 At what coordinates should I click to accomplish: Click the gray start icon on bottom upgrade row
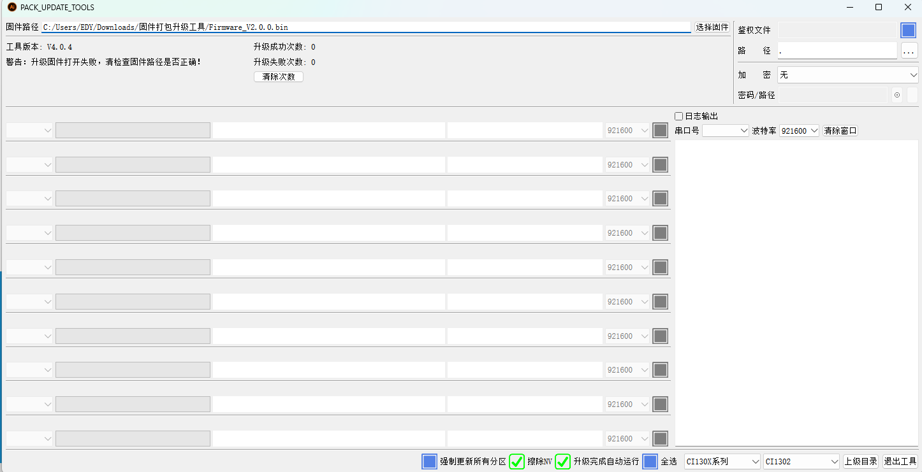coord(660,438)
